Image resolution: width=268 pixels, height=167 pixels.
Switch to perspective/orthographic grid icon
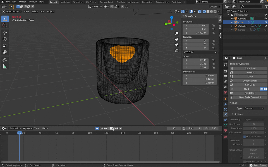pos(177,51)
